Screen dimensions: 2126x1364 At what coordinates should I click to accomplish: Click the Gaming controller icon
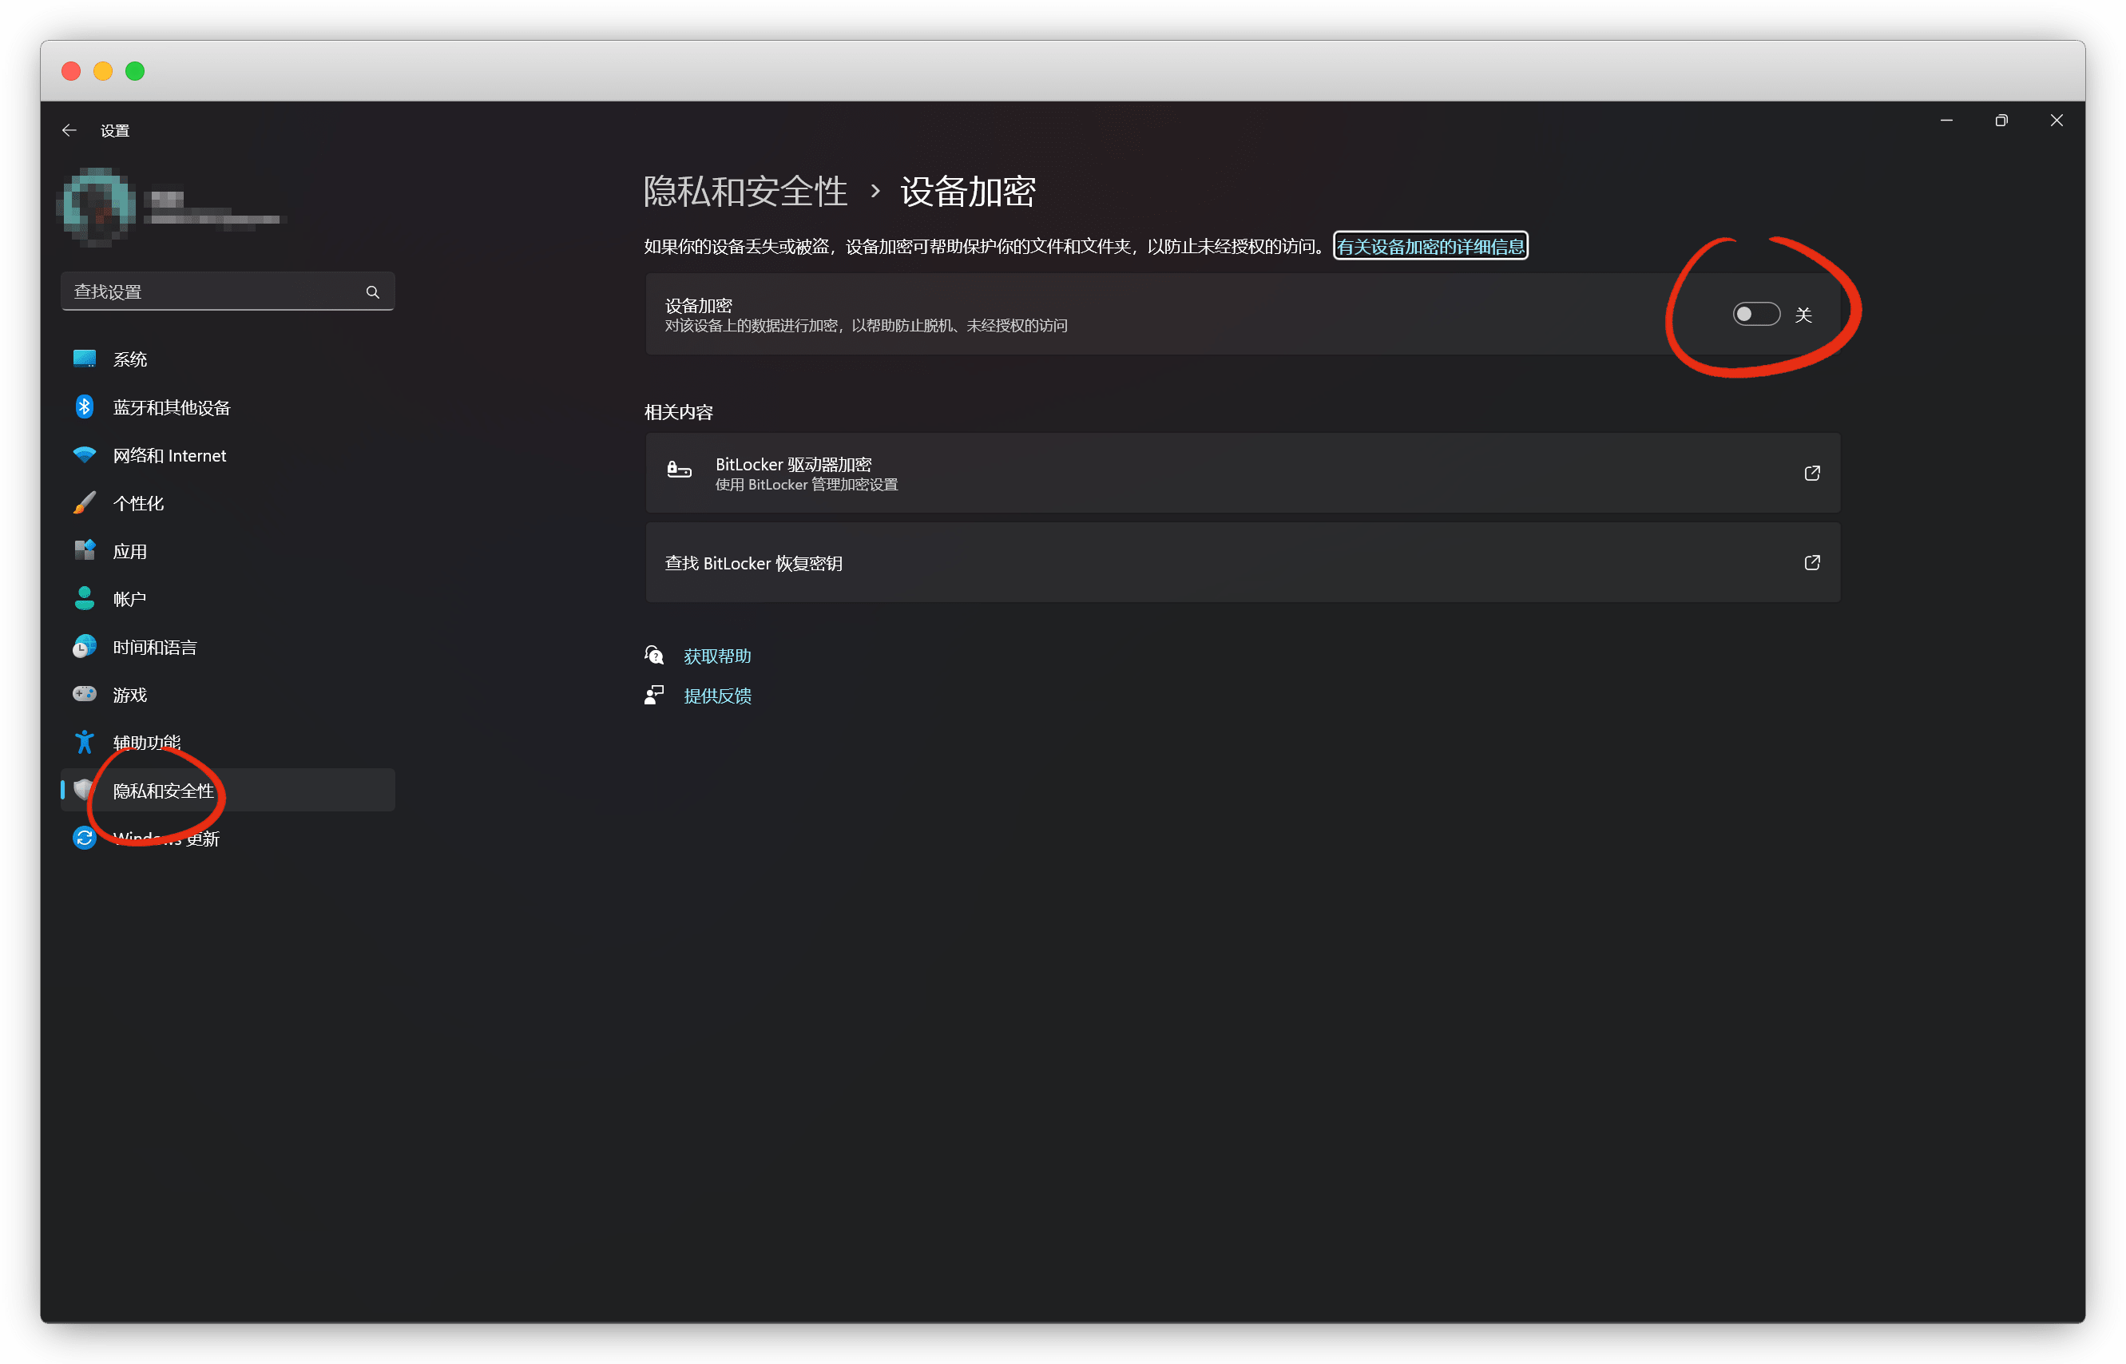click(x=84, y=695)
